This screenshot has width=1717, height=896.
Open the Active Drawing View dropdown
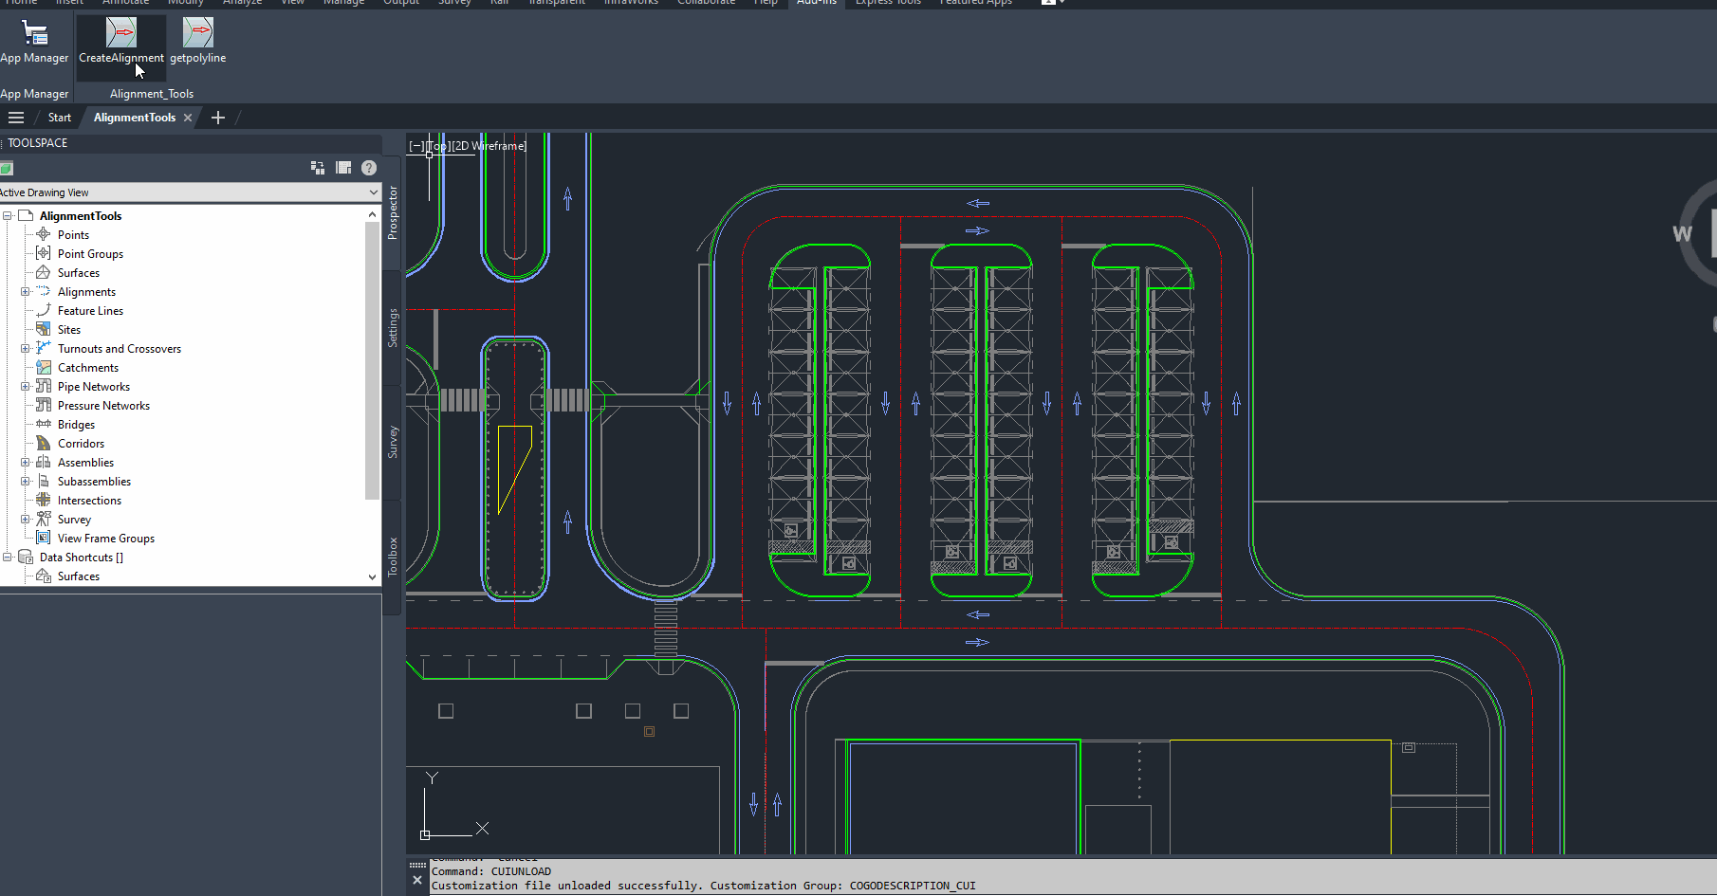pos(373,192)
